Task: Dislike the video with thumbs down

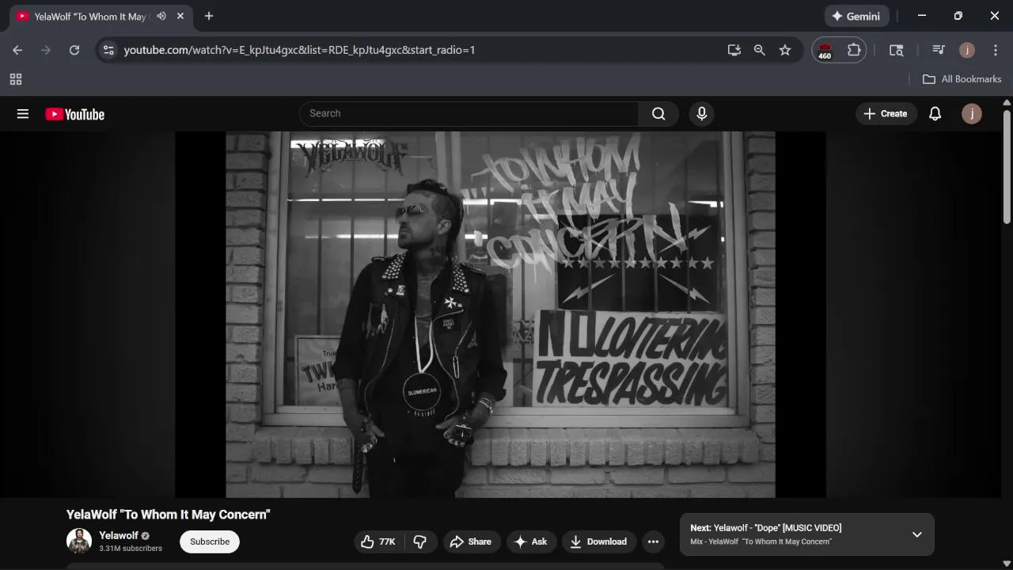Action: (x=420, y=541)
